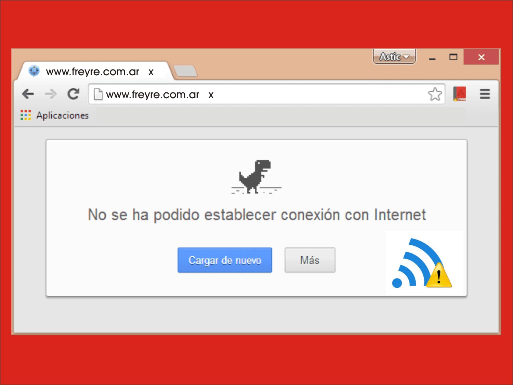This screenshot has width=513, height=385.
Task: Open the Astic profile dropdown
Action: [x=394, y=57]
